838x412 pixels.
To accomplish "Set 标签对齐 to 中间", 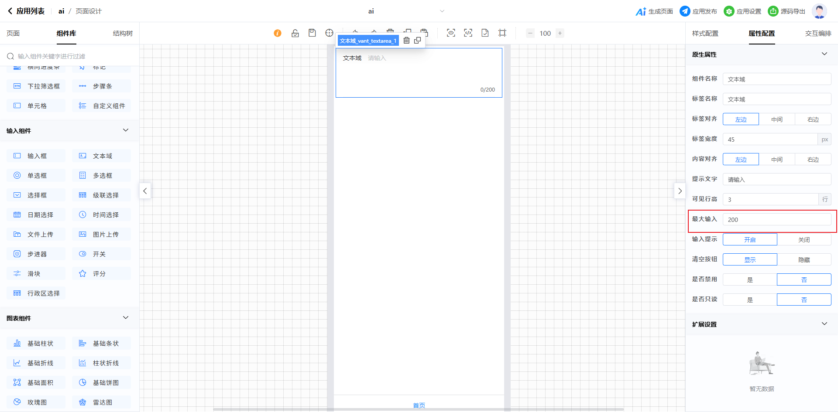I will click(776, 119).
